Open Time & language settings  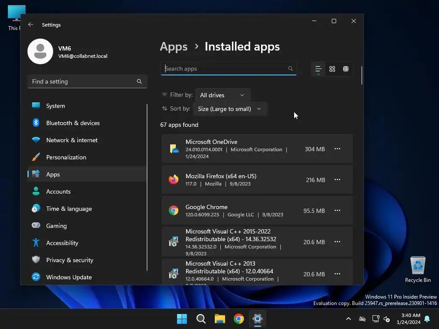tap(87, 209)
